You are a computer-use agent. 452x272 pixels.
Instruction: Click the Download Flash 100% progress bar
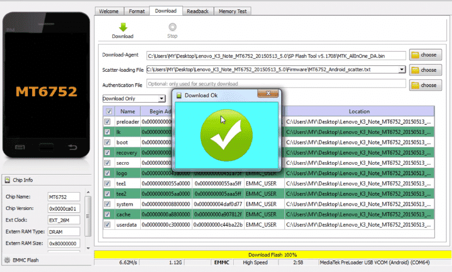pyautogui.click(x=272, y=255)
